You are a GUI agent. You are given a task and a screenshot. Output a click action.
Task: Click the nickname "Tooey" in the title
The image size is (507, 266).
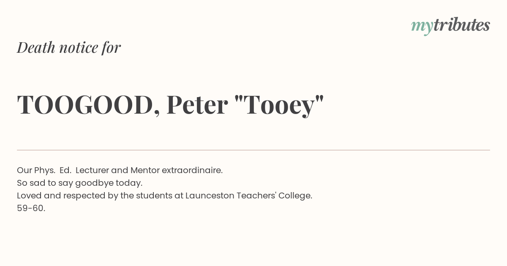click(279, 106)
